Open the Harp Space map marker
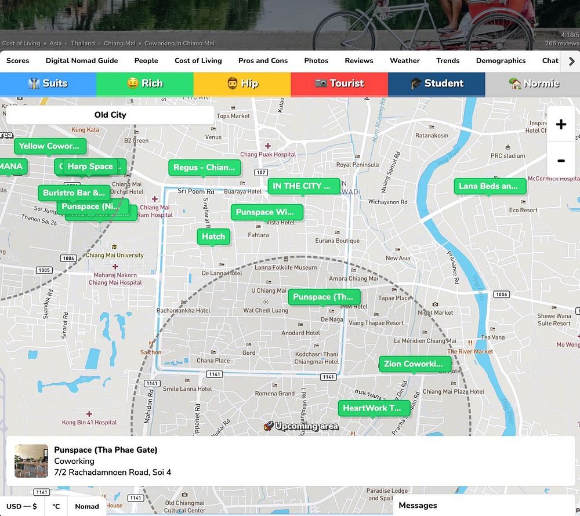Viewport: 580px width, 516px height. pos(90,167)
